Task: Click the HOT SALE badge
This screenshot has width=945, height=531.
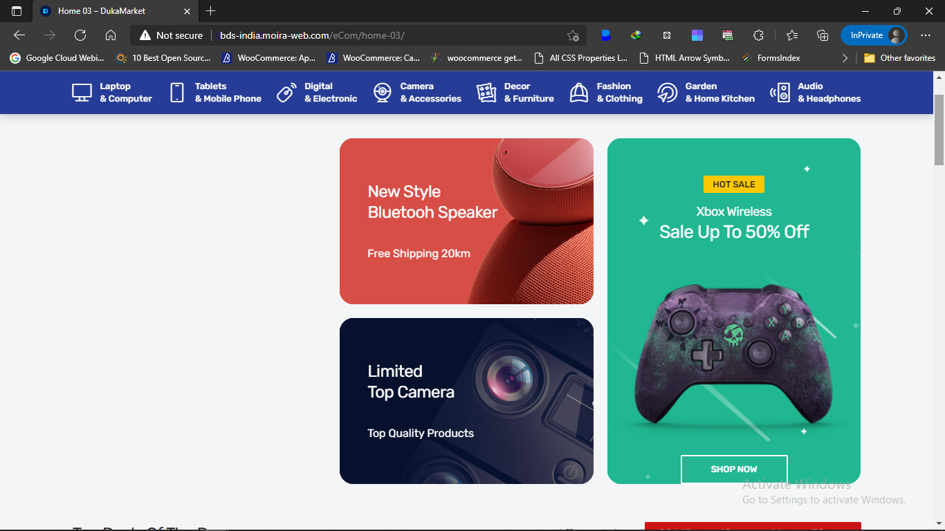Action: tap(734, 184)
